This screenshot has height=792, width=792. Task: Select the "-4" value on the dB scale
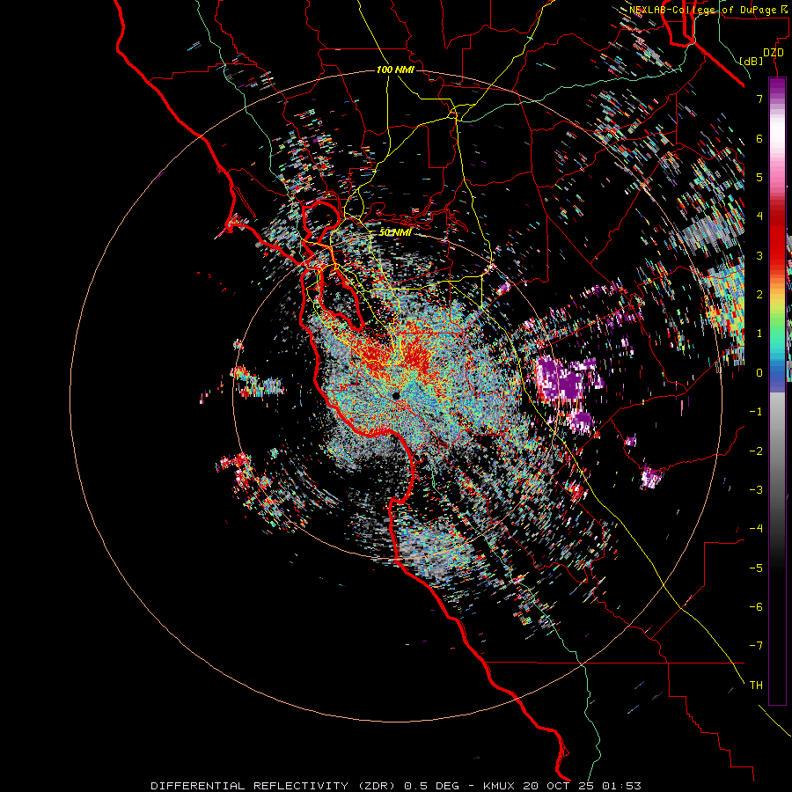click(756, 529)
